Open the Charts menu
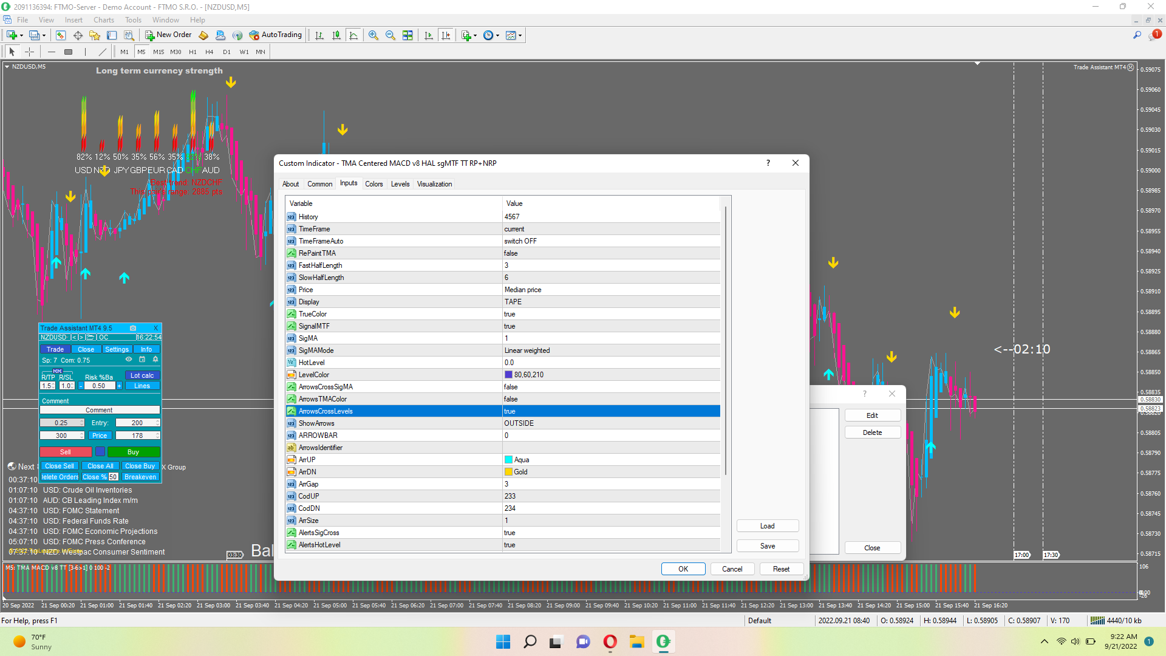 (103, 20)
